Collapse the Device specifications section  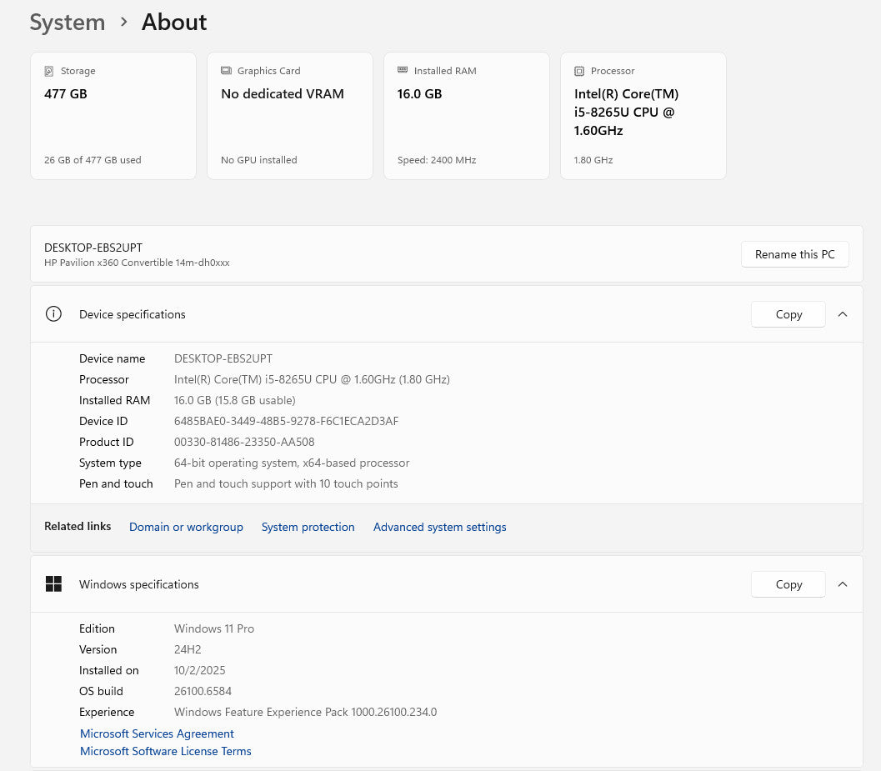[843, 314]
